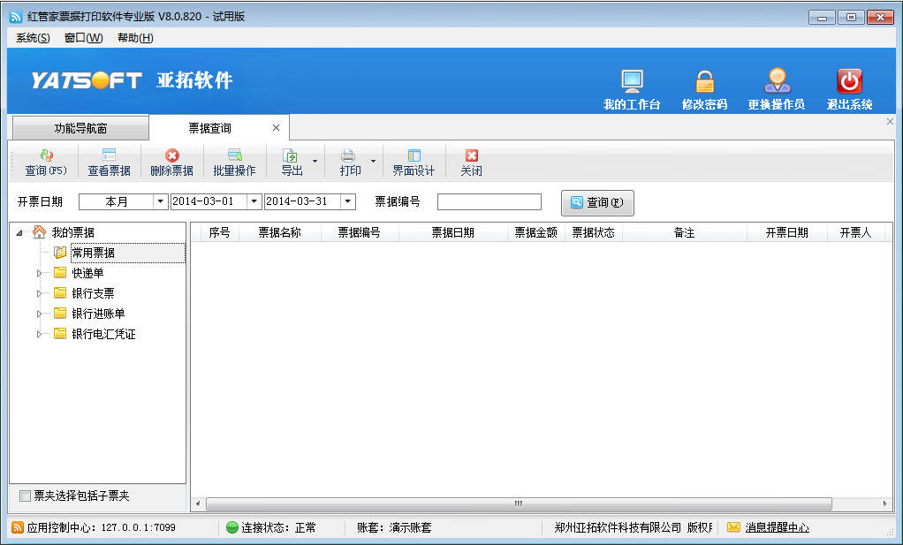Open the 窗口(W) menu
This screenshot has width=903, height=545.
[x=84, y=38]
